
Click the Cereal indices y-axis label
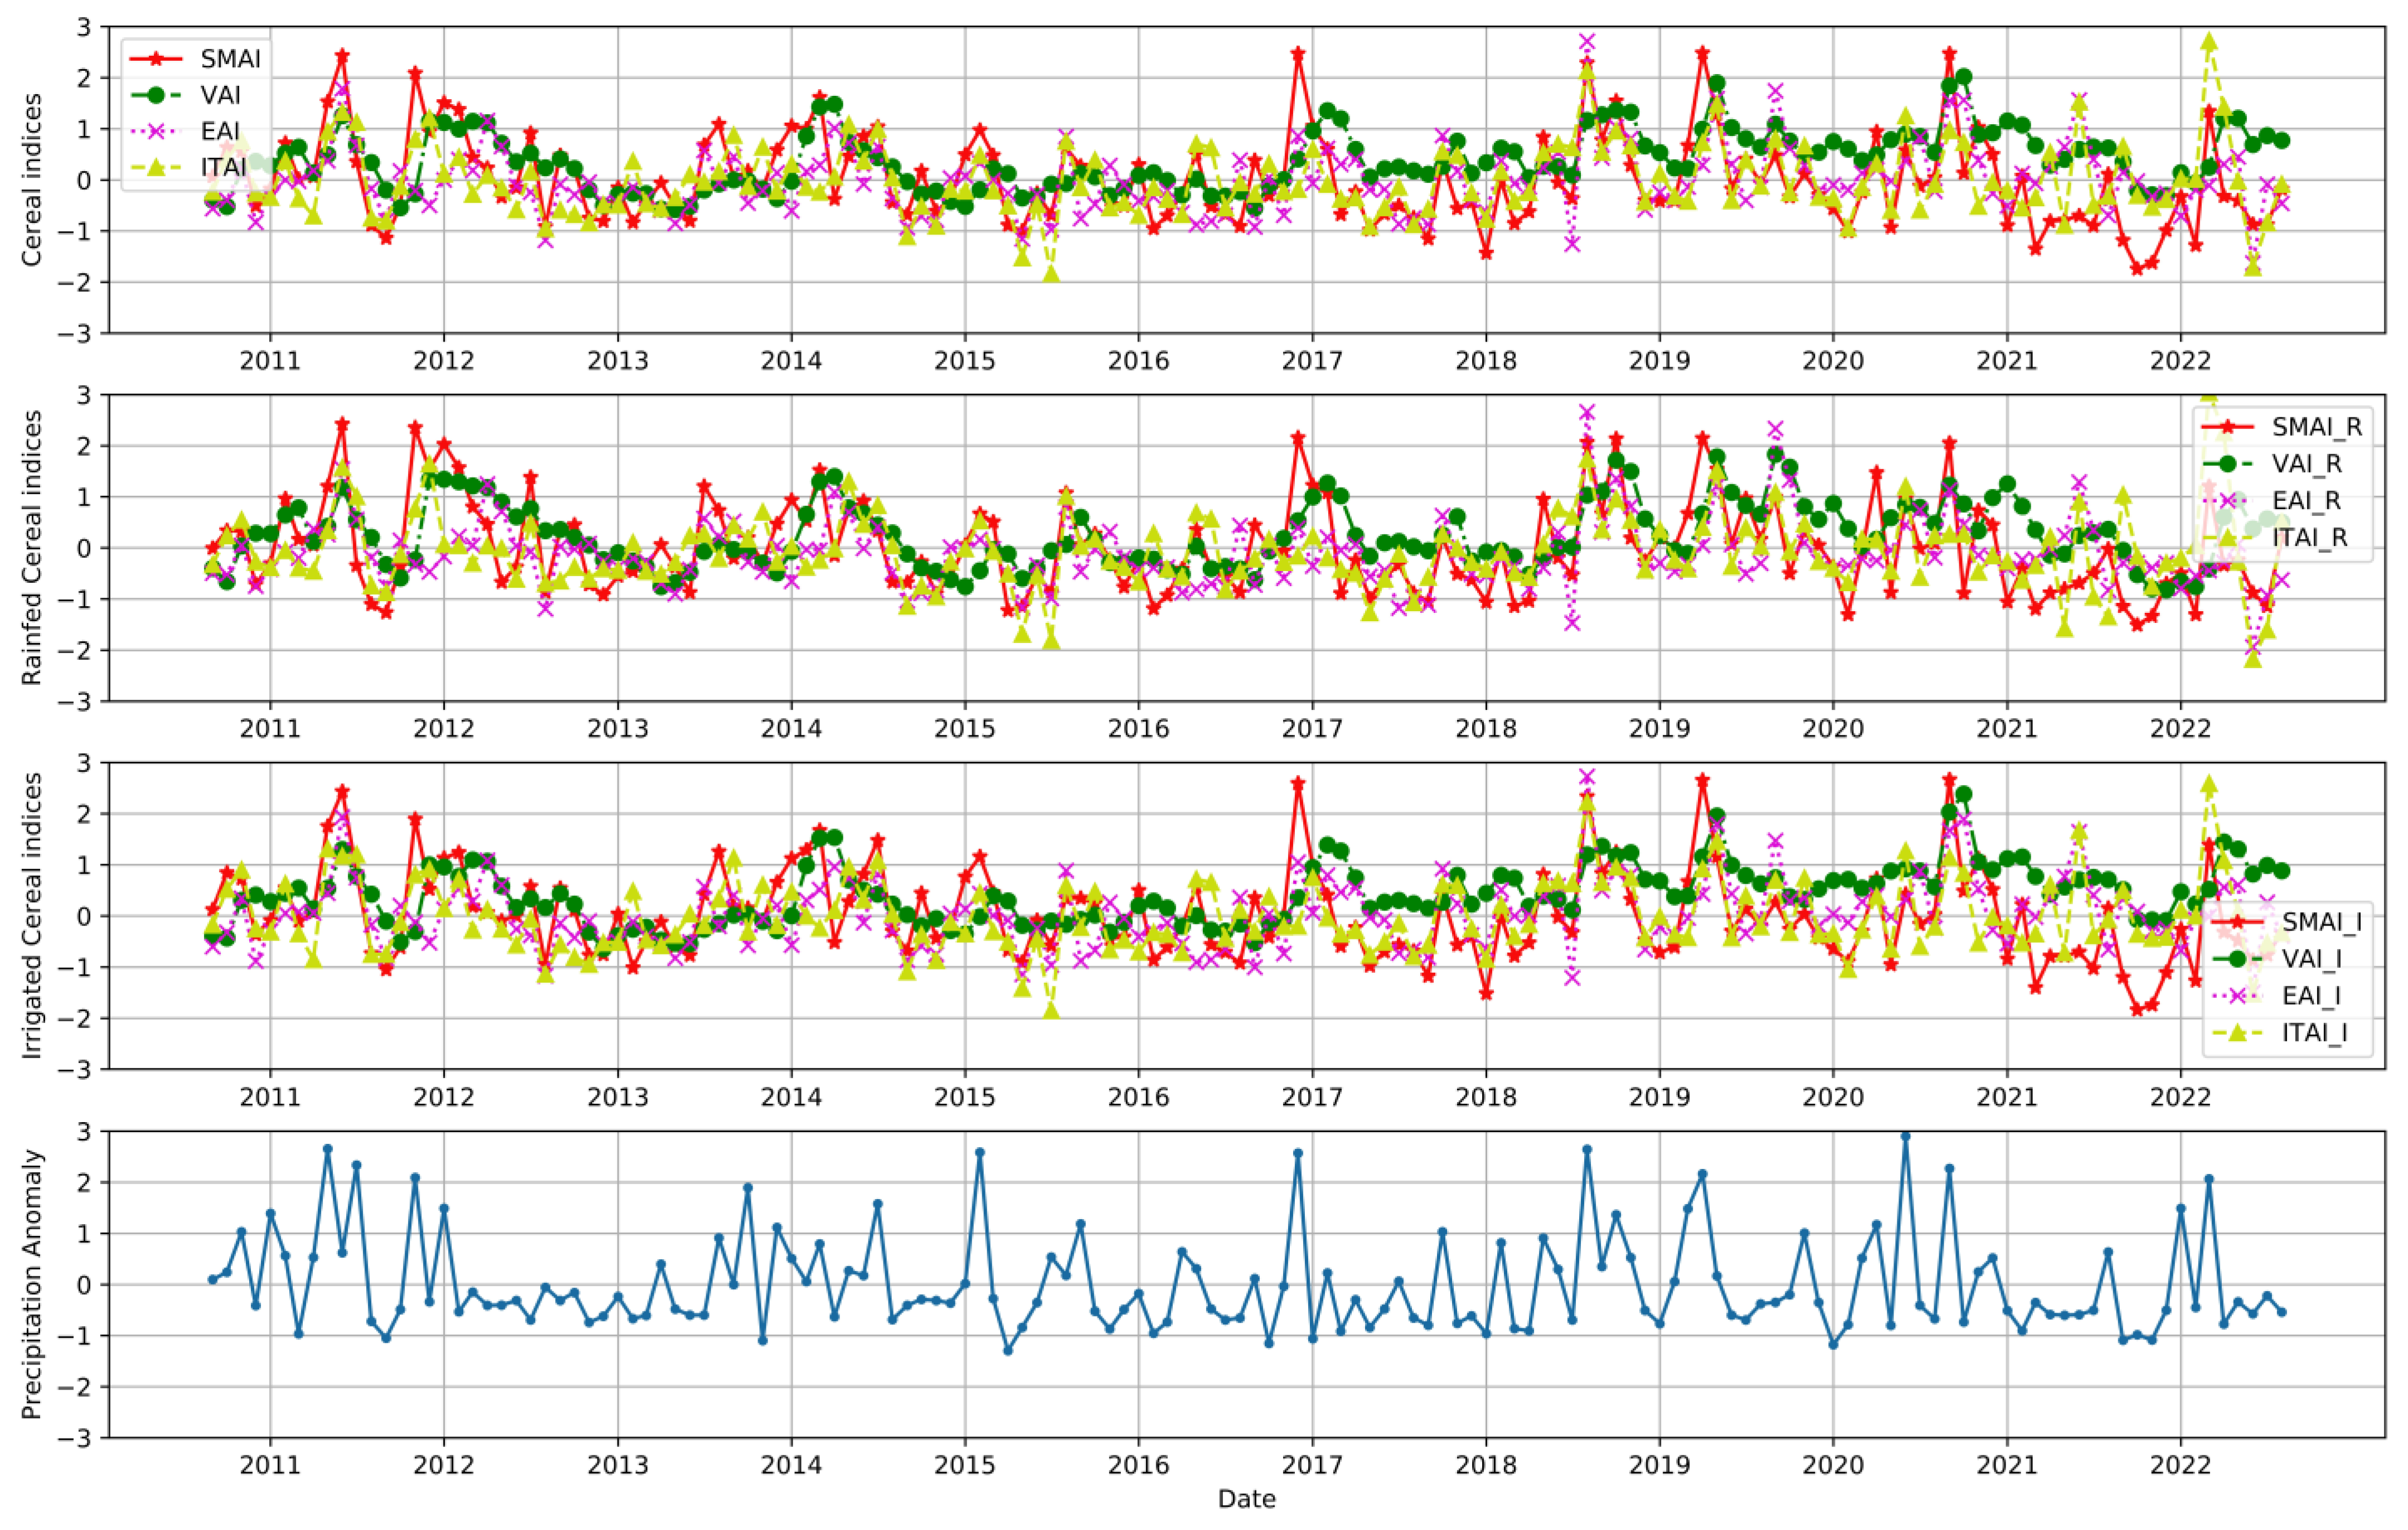(x=32, y=180)
